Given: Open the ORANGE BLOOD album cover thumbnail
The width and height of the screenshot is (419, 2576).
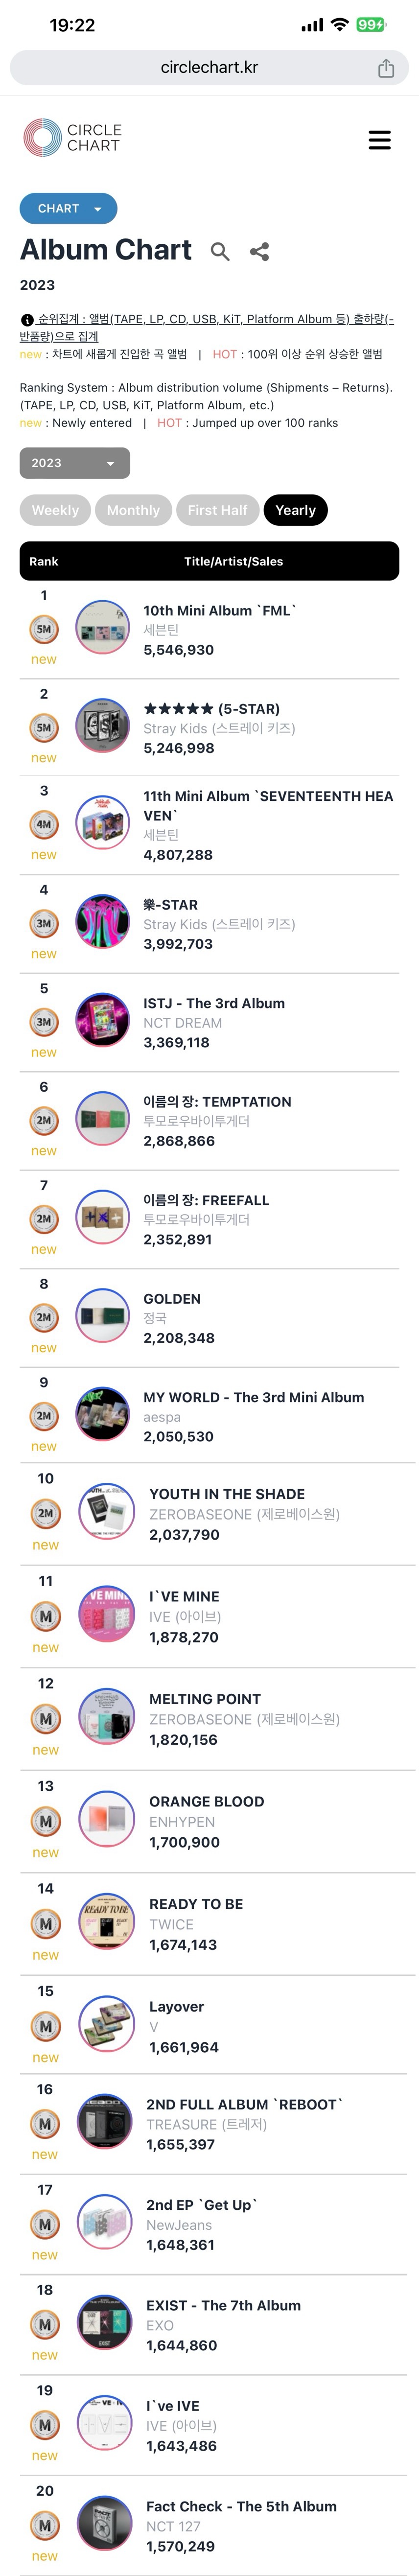Looking at the screenshot, I should [x=106, y=1818].
